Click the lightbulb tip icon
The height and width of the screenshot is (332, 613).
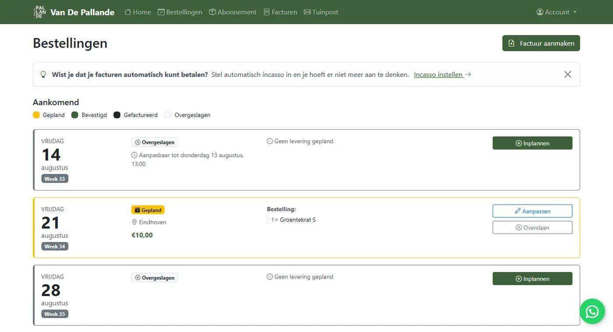tap(43, 74)
